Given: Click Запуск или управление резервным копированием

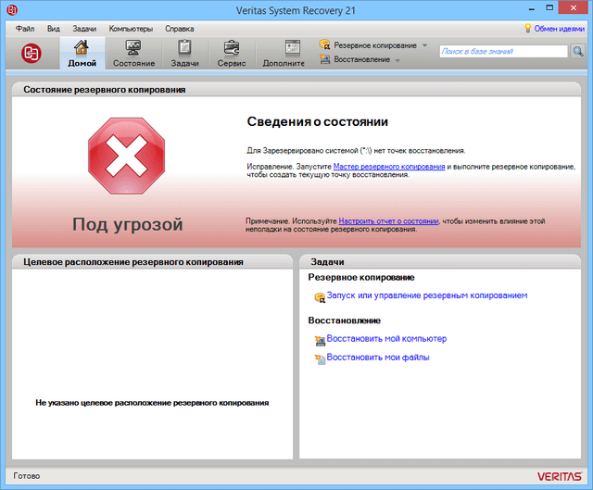Looking at the screenshot, I should point(427,295).
